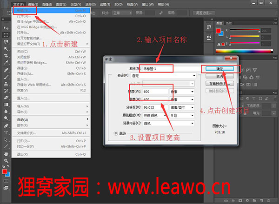Select the Brush tool
This screenshot has width=279, height=204.
coord(6,77)
